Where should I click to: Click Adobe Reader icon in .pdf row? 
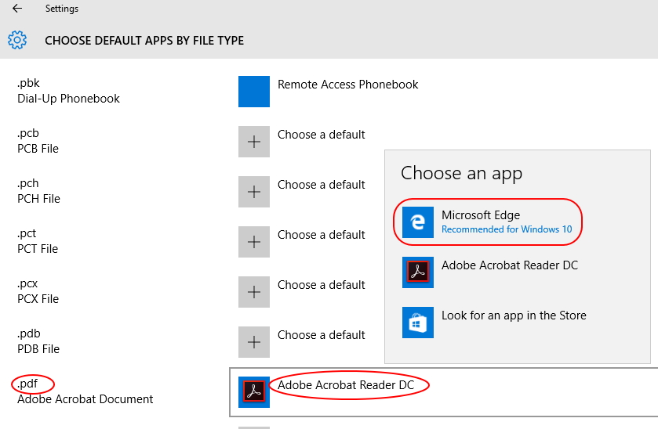click(254, 391)
